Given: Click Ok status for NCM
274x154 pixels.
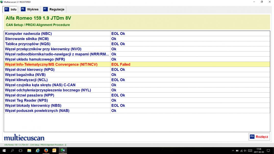Looking at the screenshot, I should point(114,39).
